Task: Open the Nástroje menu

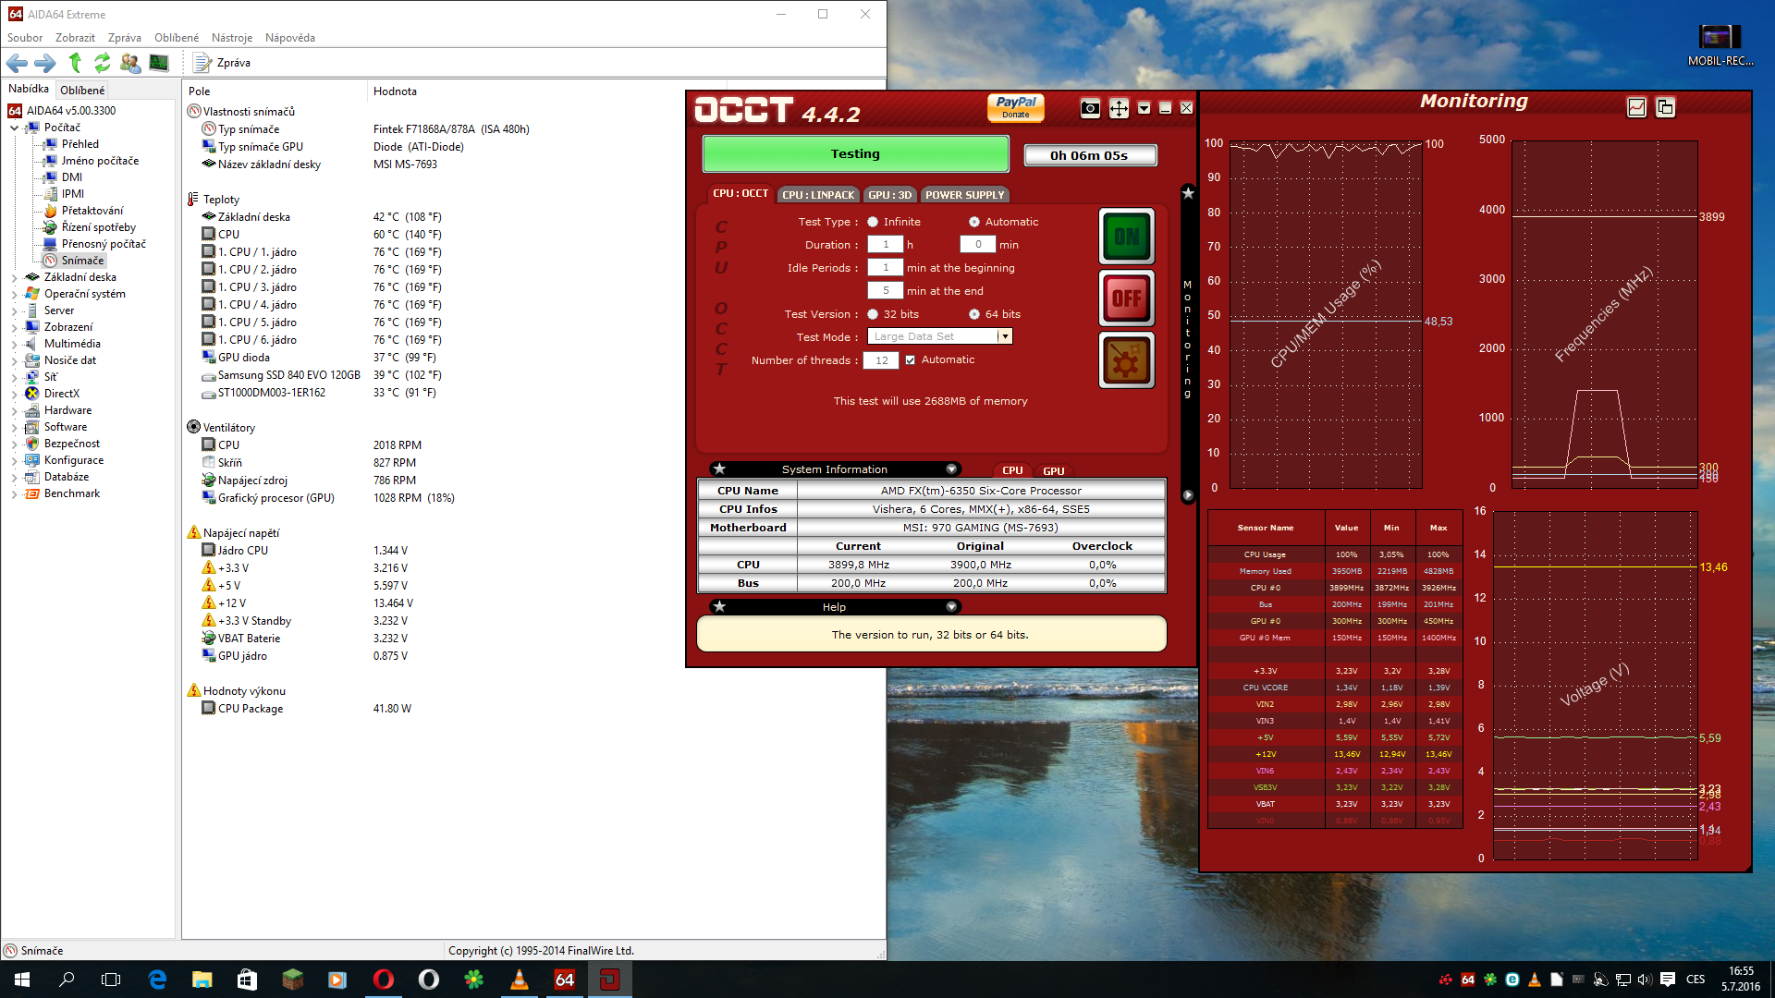Action: (x=231, y=38)
